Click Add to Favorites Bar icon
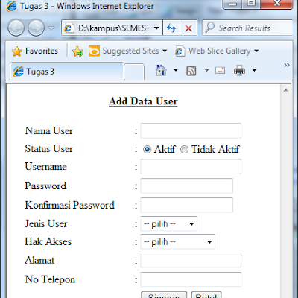The image size is (298, 298). [x=77, y=51]
